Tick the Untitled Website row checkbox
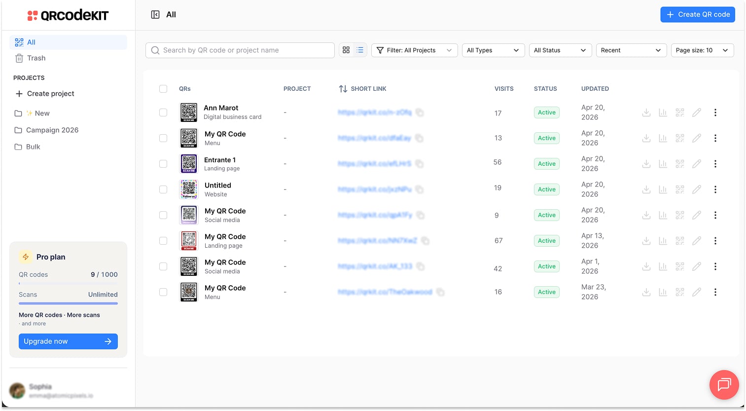 coord(163,189)
